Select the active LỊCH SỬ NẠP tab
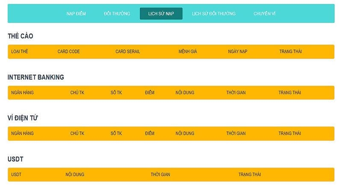 (161, 14)
